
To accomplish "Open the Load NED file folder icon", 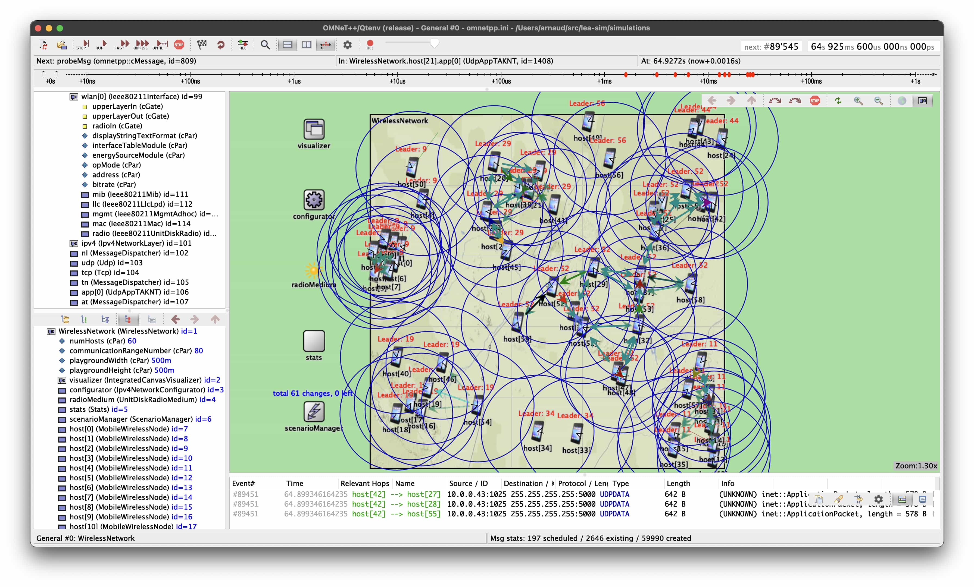I will (x=62, y=45).
